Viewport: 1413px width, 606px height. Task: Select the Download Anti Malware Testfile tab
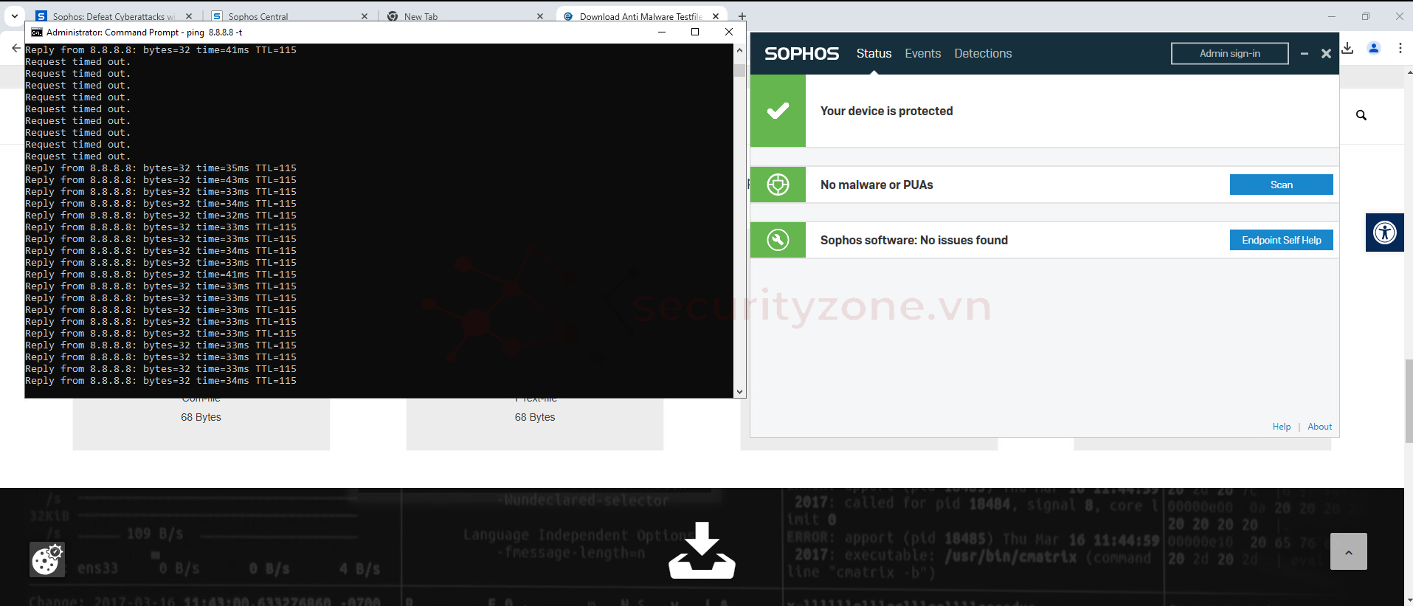tap(640, 16)
